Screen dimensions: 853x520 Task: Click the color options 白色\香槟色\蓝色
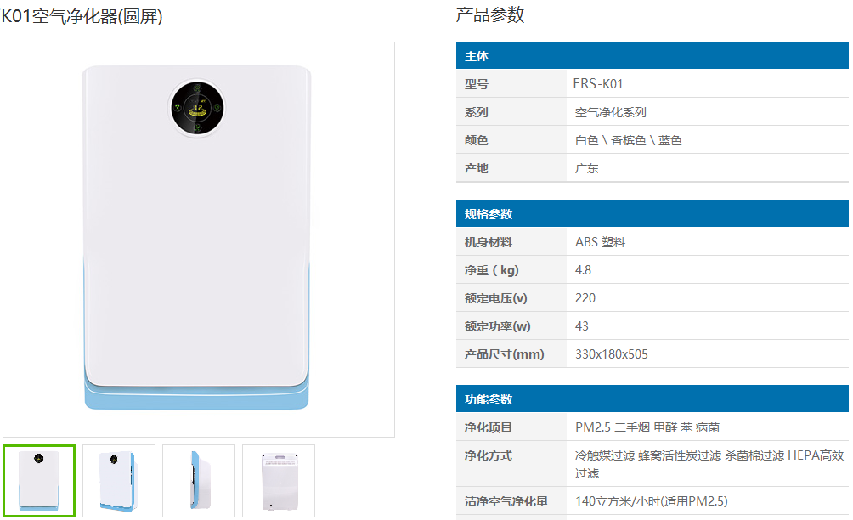pyautogui.click(x=629, y=140)
